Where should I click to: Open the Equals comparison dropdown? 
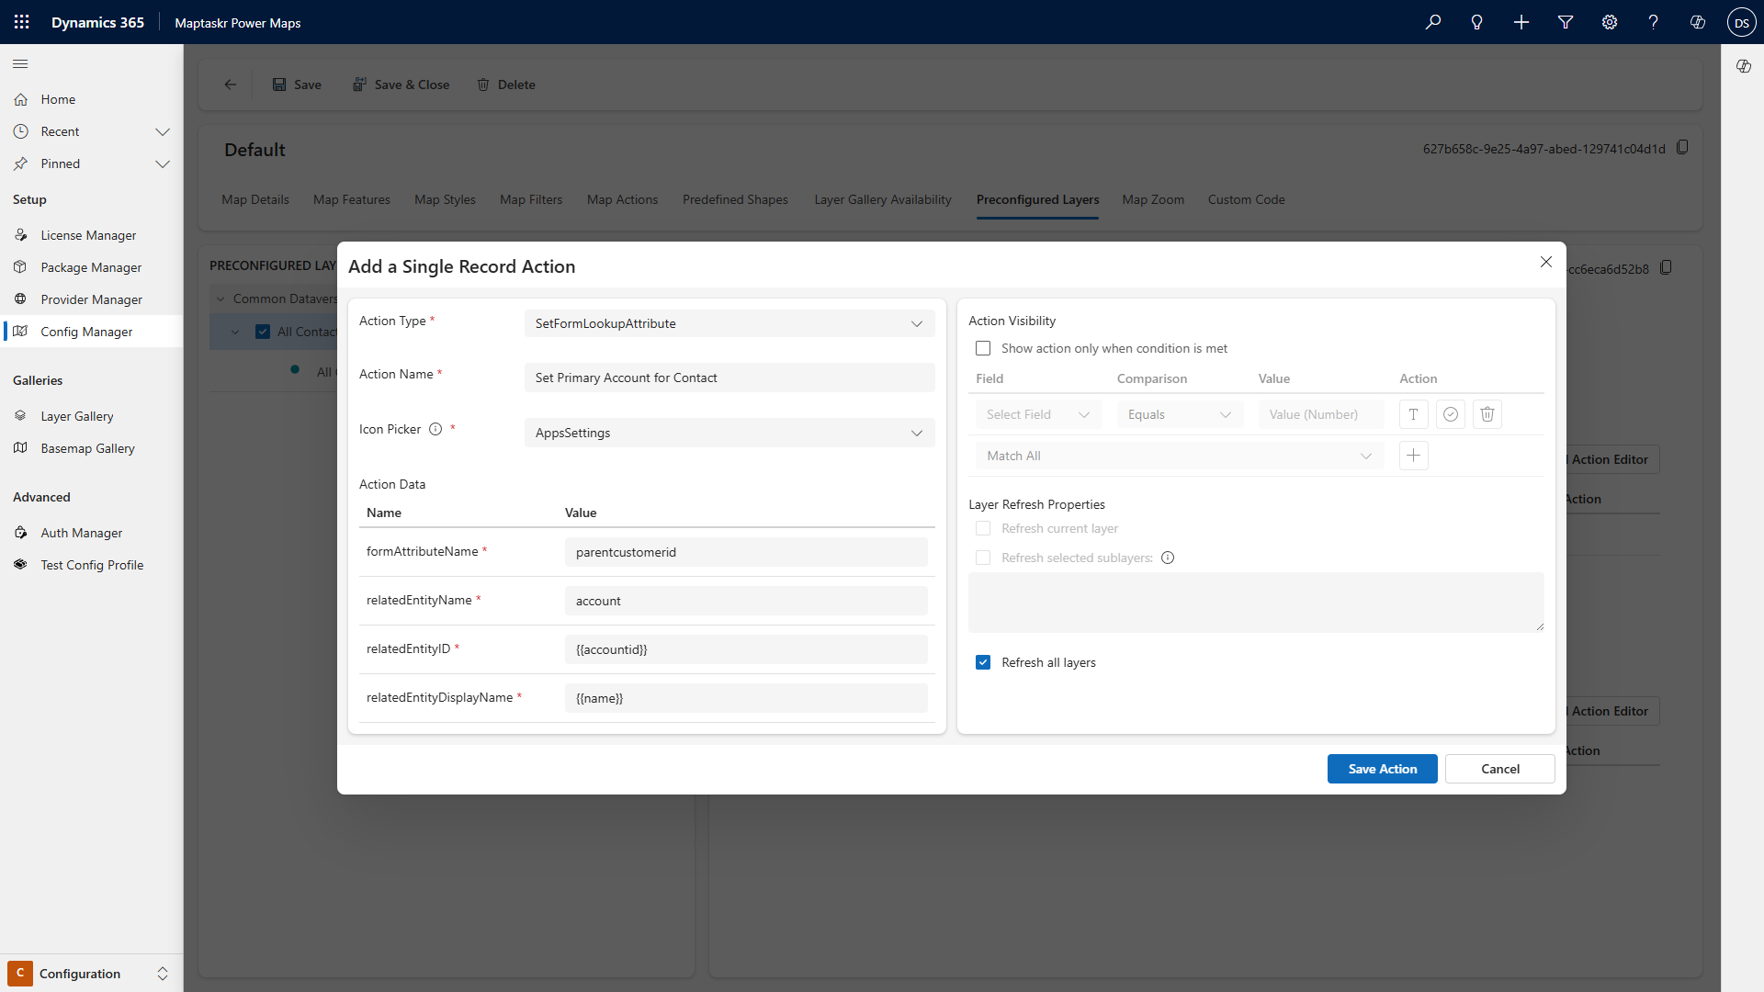(x=1179, y=414)
